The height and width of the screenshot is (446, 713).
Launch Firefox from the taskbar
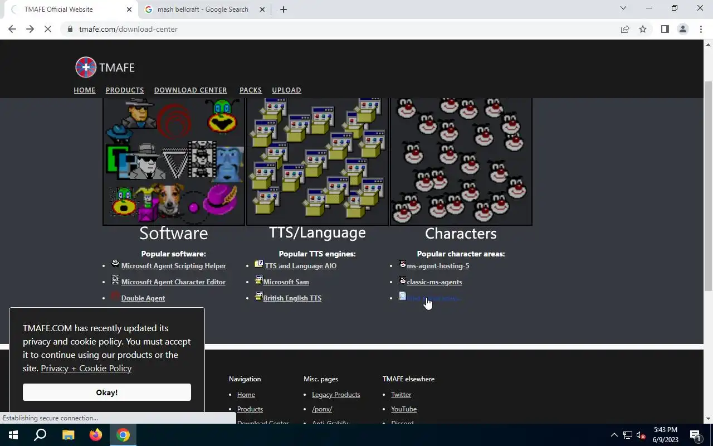pos(95,435)
